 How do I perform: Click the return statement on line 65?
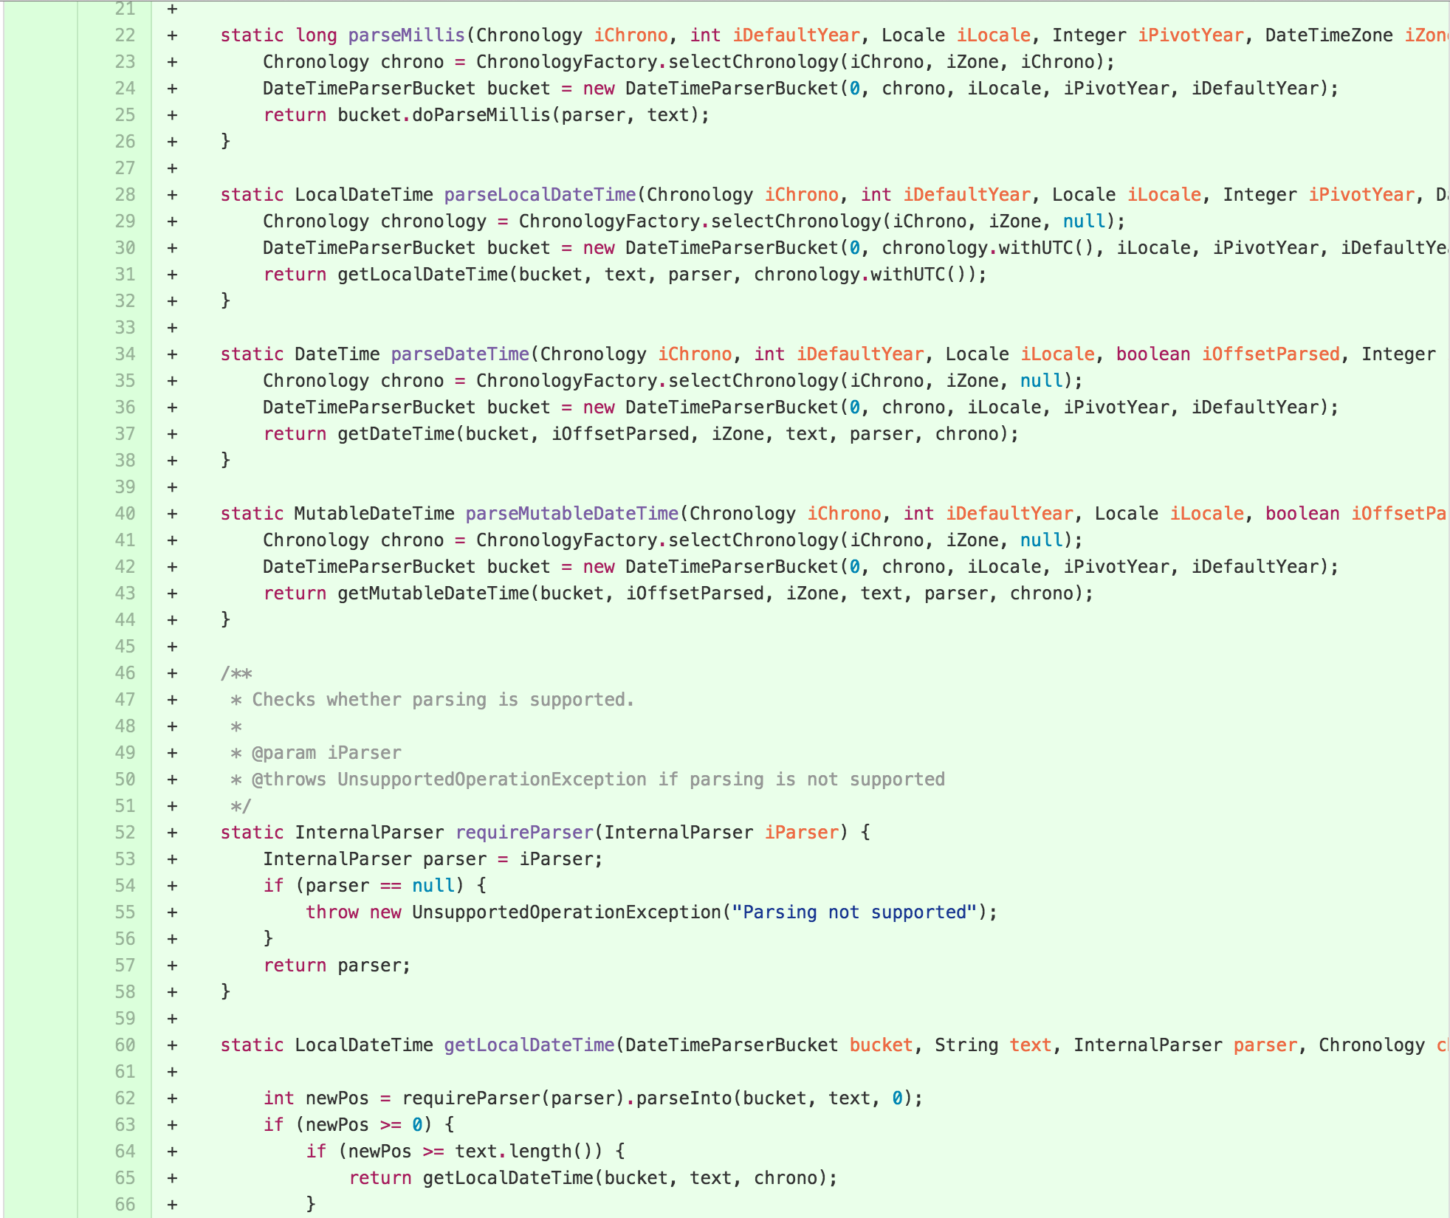pyautogui.click(x=594, y=1178)
